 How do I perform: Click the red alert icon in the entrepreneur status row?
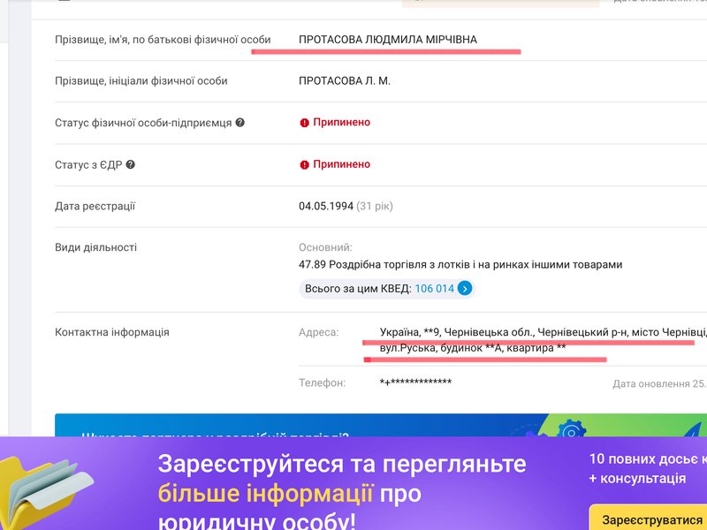pos(304,123)
